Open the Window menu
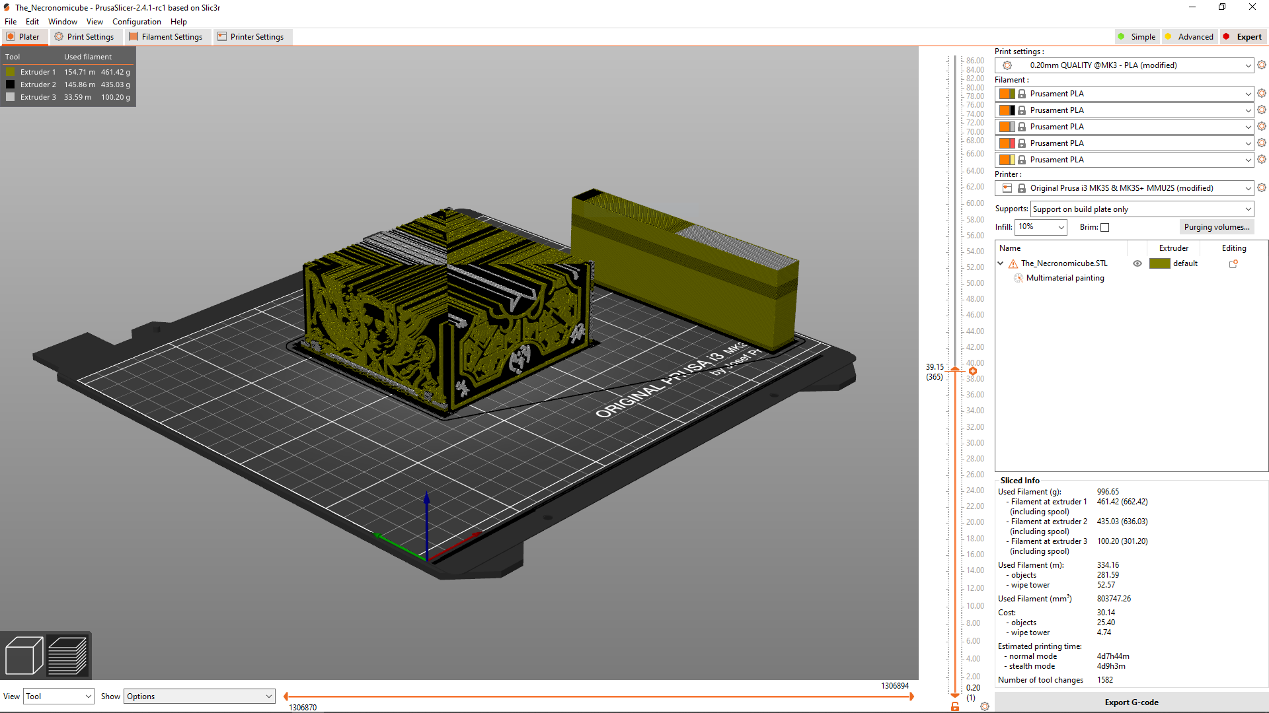Image resolution: width=1269 pixels, height=713 pixels. 63,22
